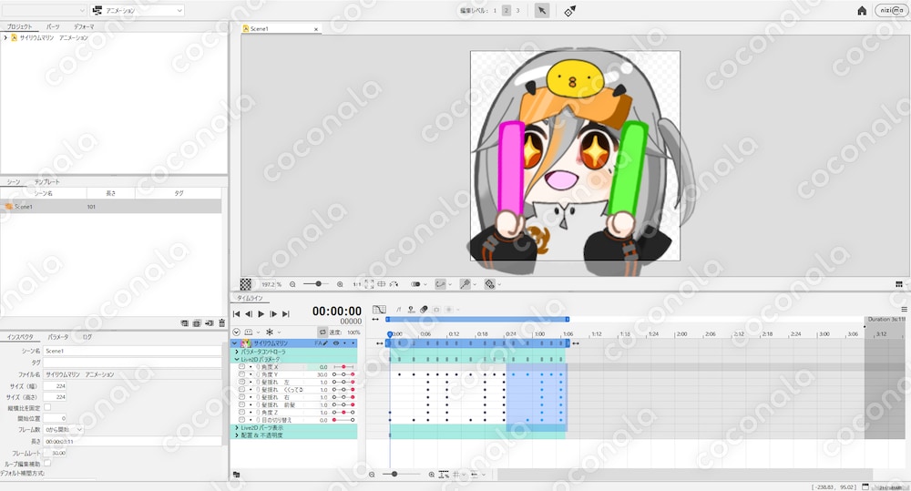Open dropdown beside the toggle-switch icon
This screenshot has width=911, height=491.
(x=425, y=285)
